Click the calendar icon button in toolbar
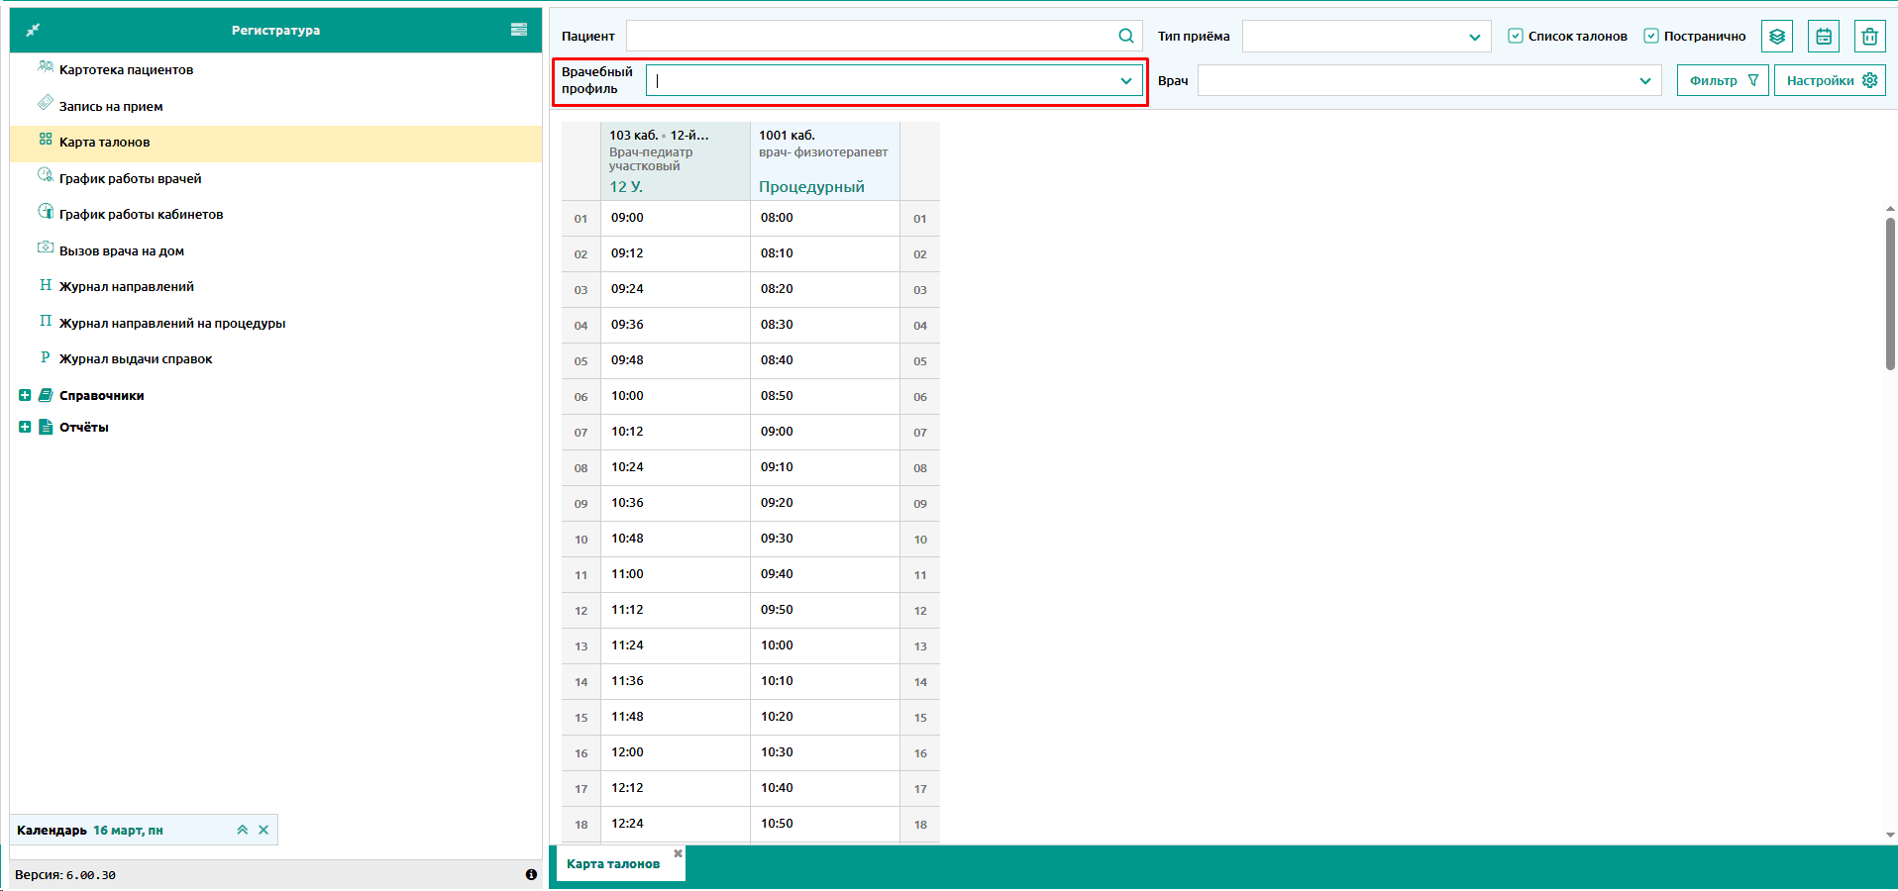 1823,37
